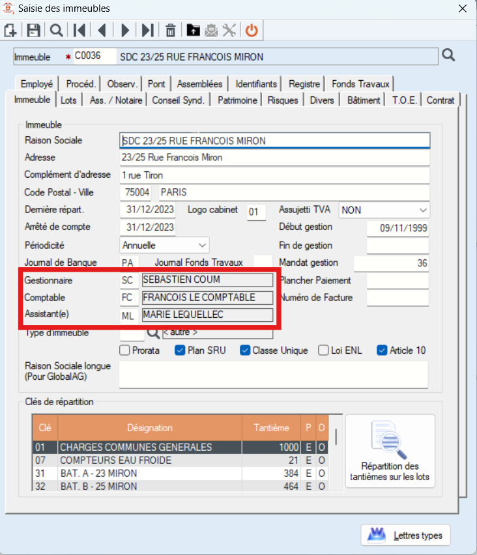Check the Loi ENL checkbox

[x=323, y=350]
